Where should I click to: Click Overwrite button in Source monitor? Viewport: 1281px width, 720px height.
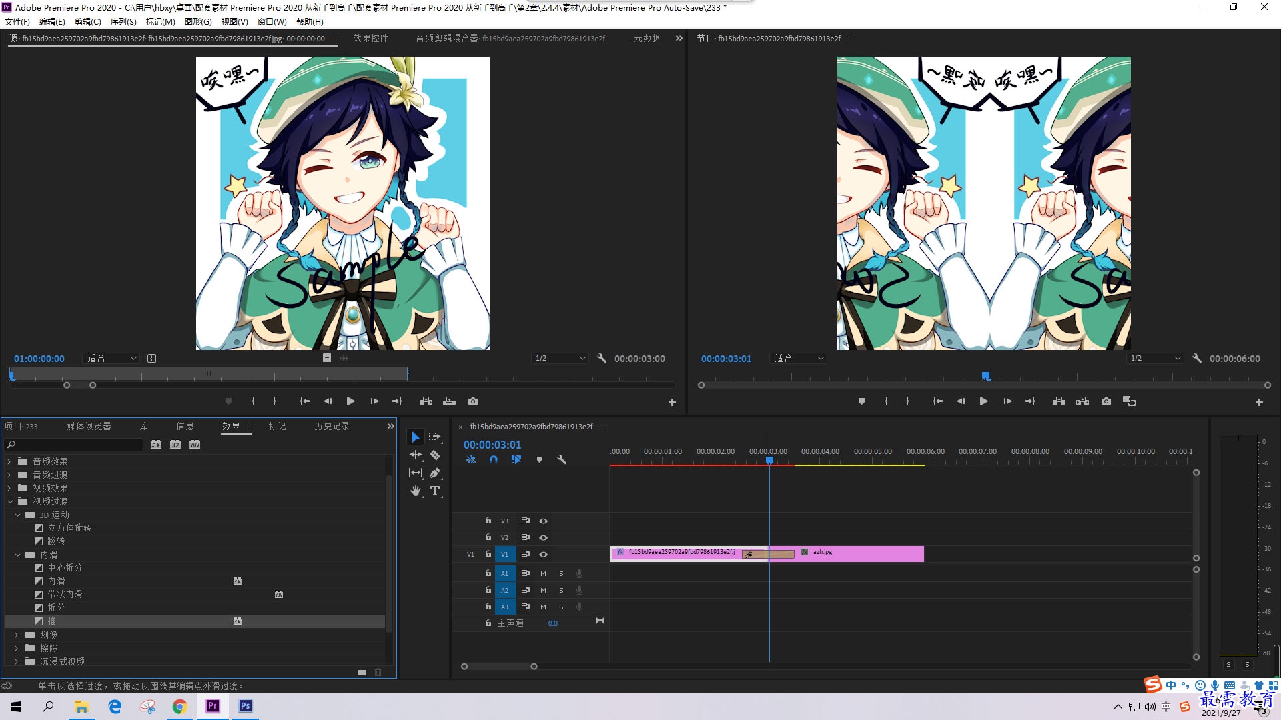449,401
